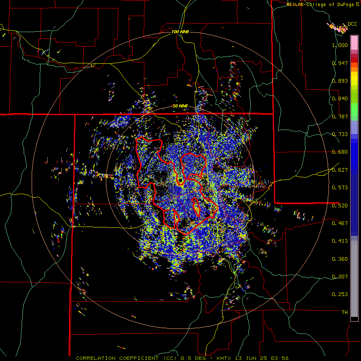Image resolution: width=361 pixels, height=361 pixels.
Task: Pick the lavender segment of the color bar
Action: 354,128
